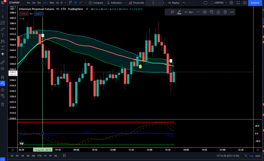Viewport: 264px width, 161px height.
Task: Collapse the indicator legend chevron
Action: click(x=22, y=19)
